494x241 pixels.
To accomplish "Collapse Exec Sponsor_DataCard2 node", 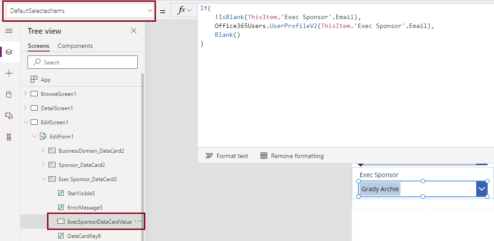I will [43, 179].
